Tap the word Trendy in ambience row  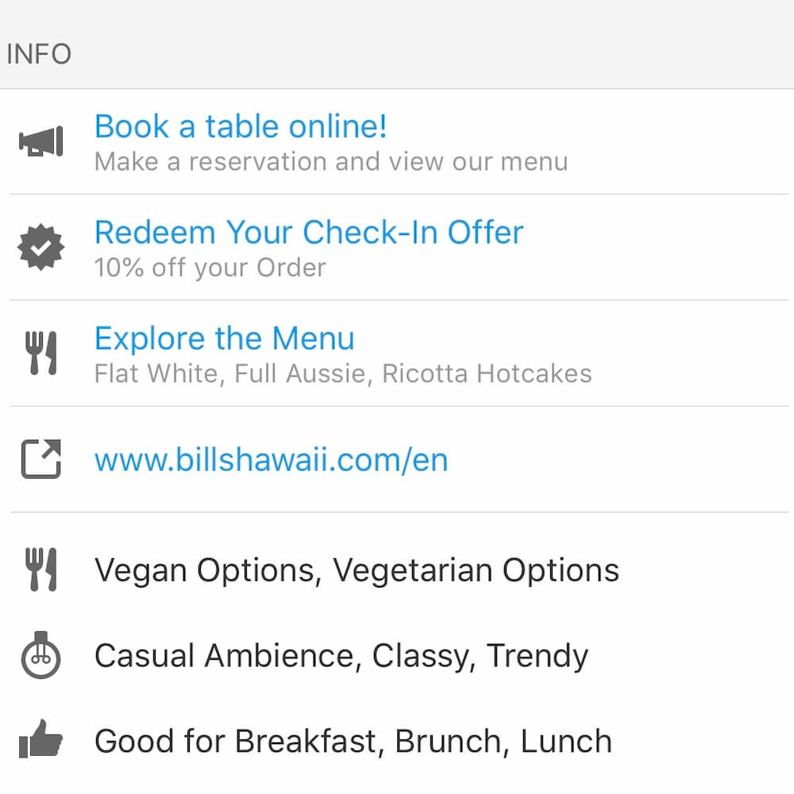pyautogui.click(x=538, y=657)
